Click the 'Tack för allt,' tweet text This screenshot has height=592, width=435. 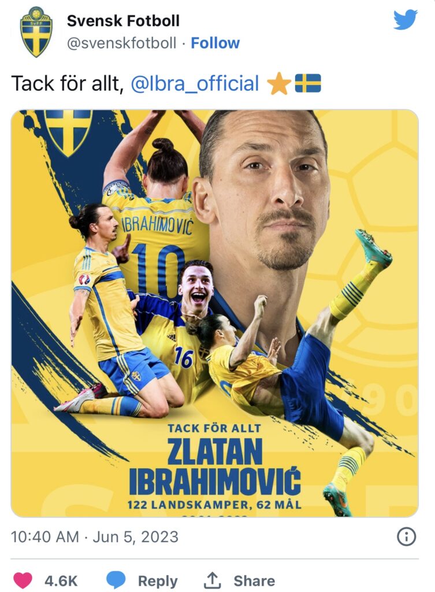click(68, 83)
